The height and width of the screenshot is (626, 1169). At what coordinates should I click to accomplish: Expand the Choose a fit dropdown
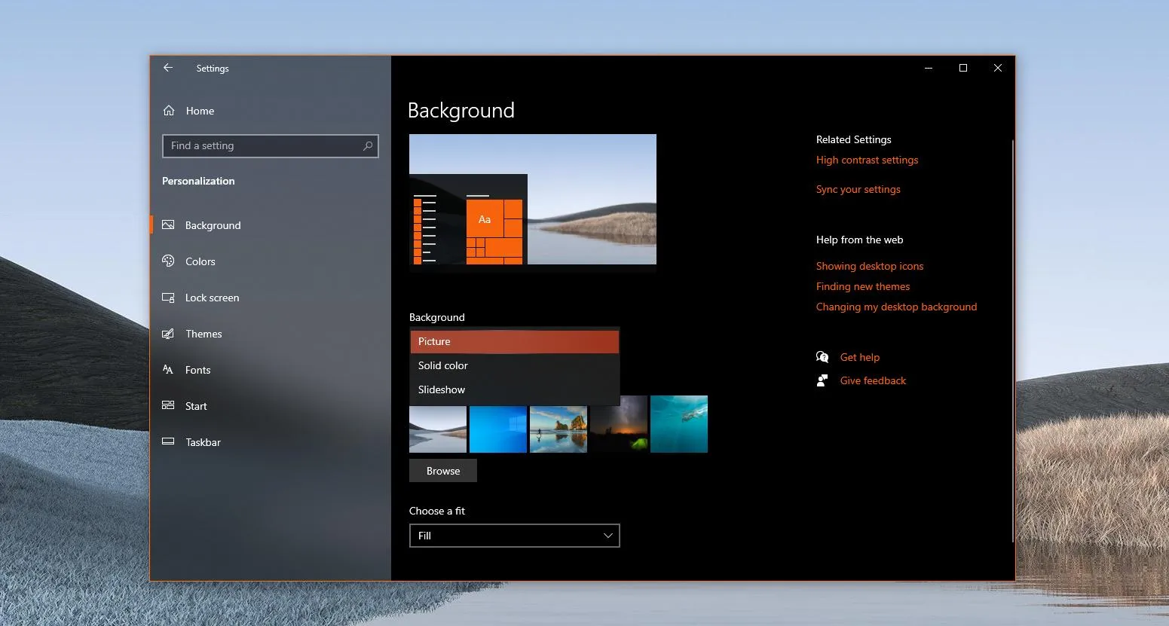tap(515, 536)
